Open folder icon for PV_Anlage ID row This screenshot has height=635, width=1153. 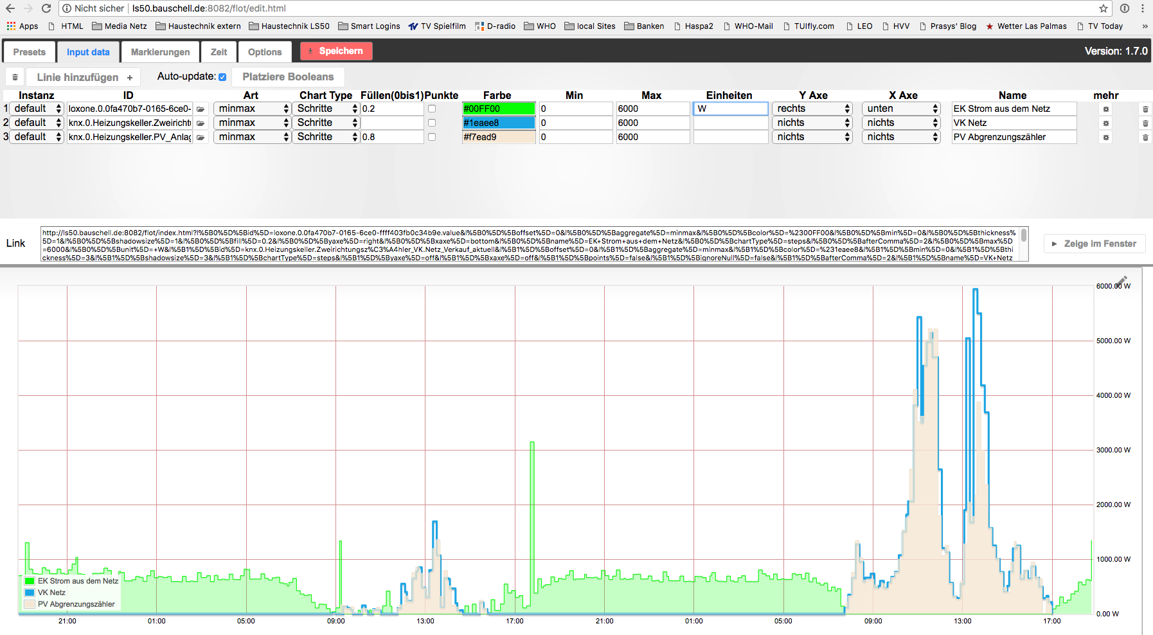click(x=201, y=137)
